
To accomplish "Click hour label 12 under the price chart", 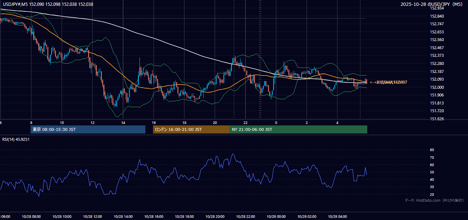I will click(x=93, y=122).
